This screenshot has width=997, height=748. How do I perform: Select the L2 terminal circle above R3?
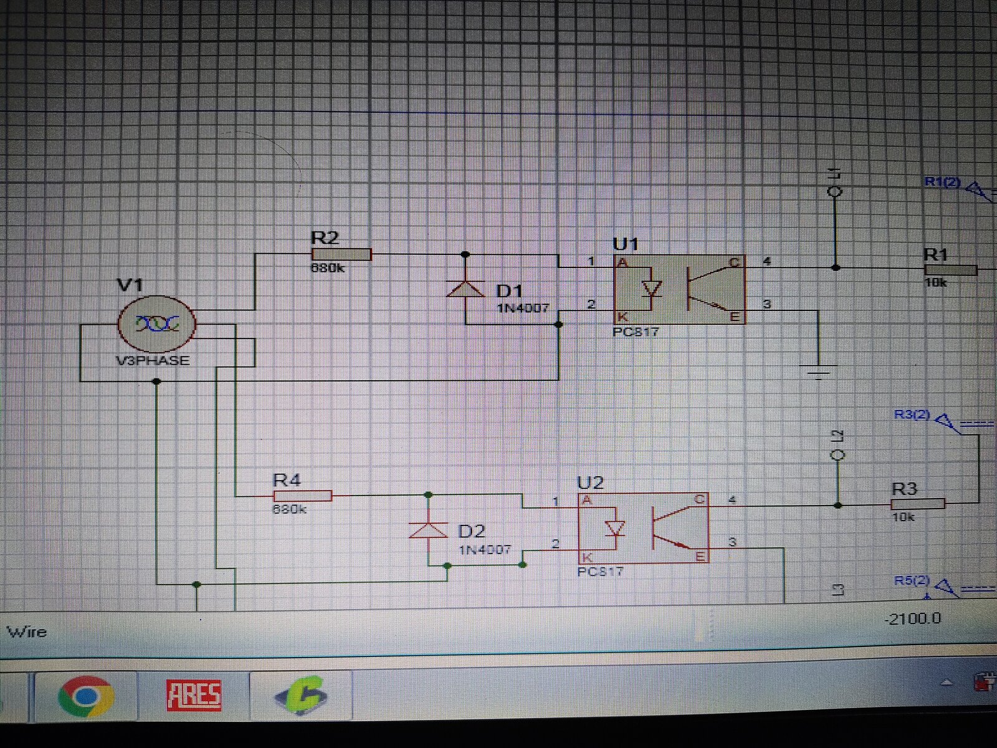(x=839, y=456)
